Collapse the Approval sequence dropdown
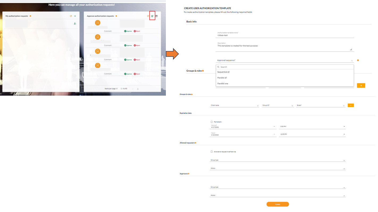The height and width of the screenshot is (212, 378). 351,60
